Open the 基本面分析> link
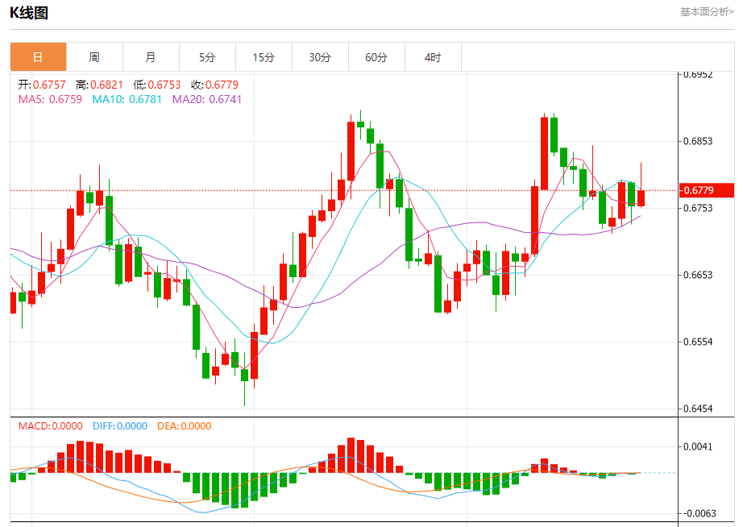This screenshot has width=743, height=527. (x=707, y=12)
